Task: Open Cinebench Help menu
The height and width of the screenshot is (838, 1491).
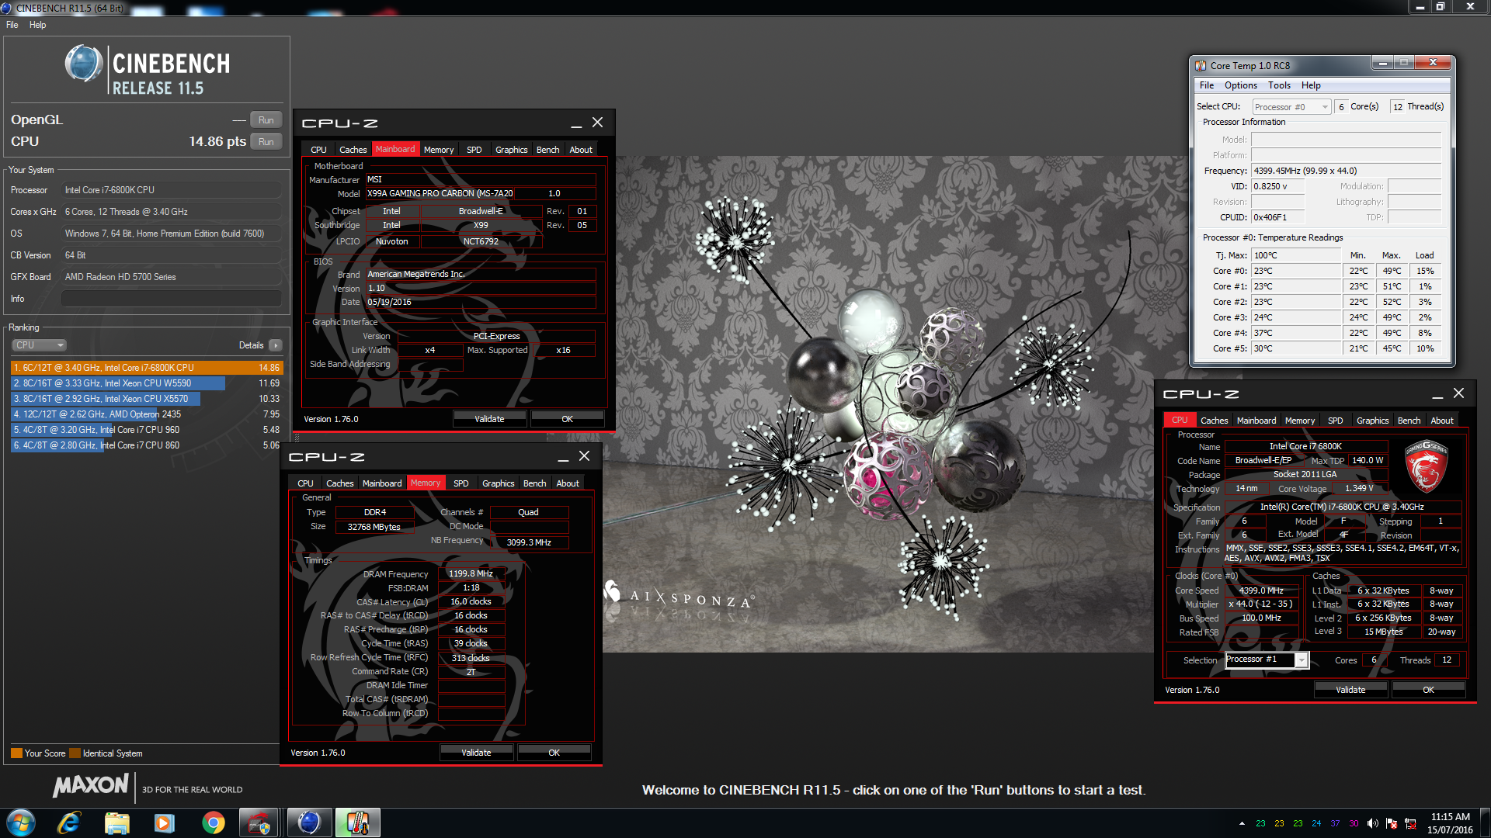Action: coord(37,25)
